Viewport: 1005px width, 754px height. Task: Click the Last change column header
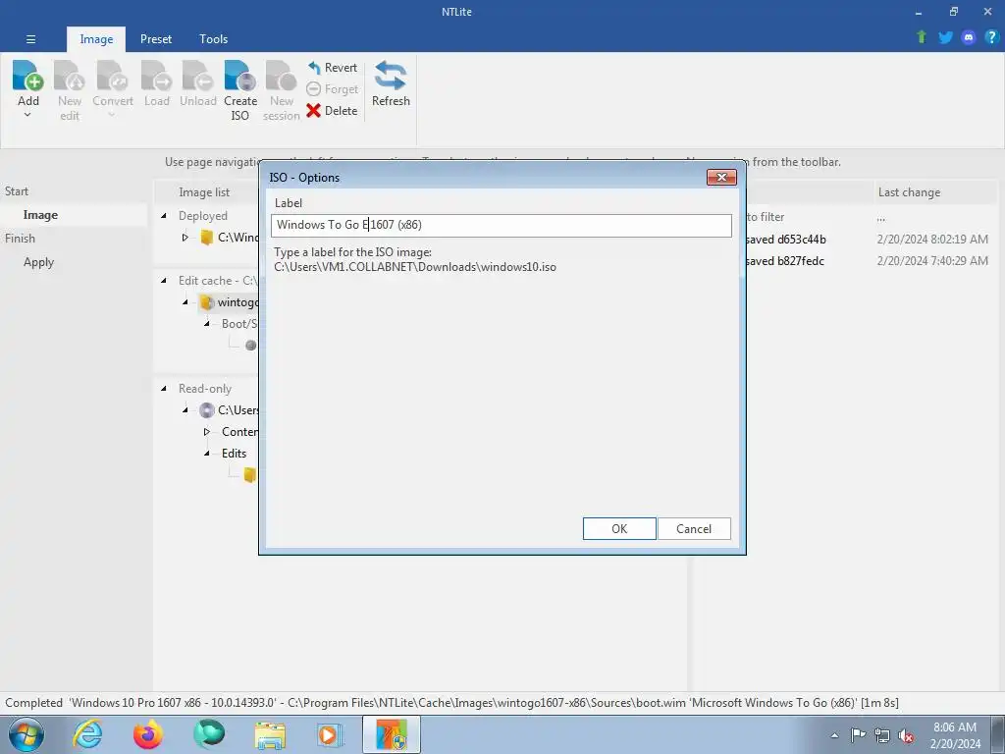coord(909,192)
